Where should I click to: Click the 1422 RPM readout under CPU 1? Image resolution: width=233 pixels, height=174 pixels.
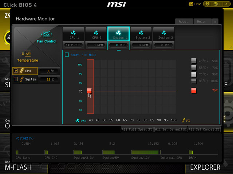(73, 45)
